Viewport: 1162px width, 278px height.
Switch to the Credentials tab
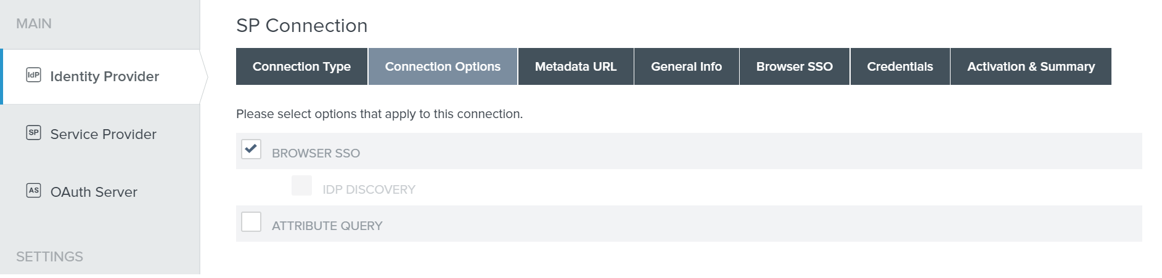[x=899, y=66]
